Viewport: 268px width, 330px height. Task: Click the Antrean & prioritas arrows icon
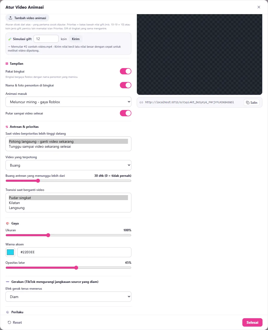(7, 127)
